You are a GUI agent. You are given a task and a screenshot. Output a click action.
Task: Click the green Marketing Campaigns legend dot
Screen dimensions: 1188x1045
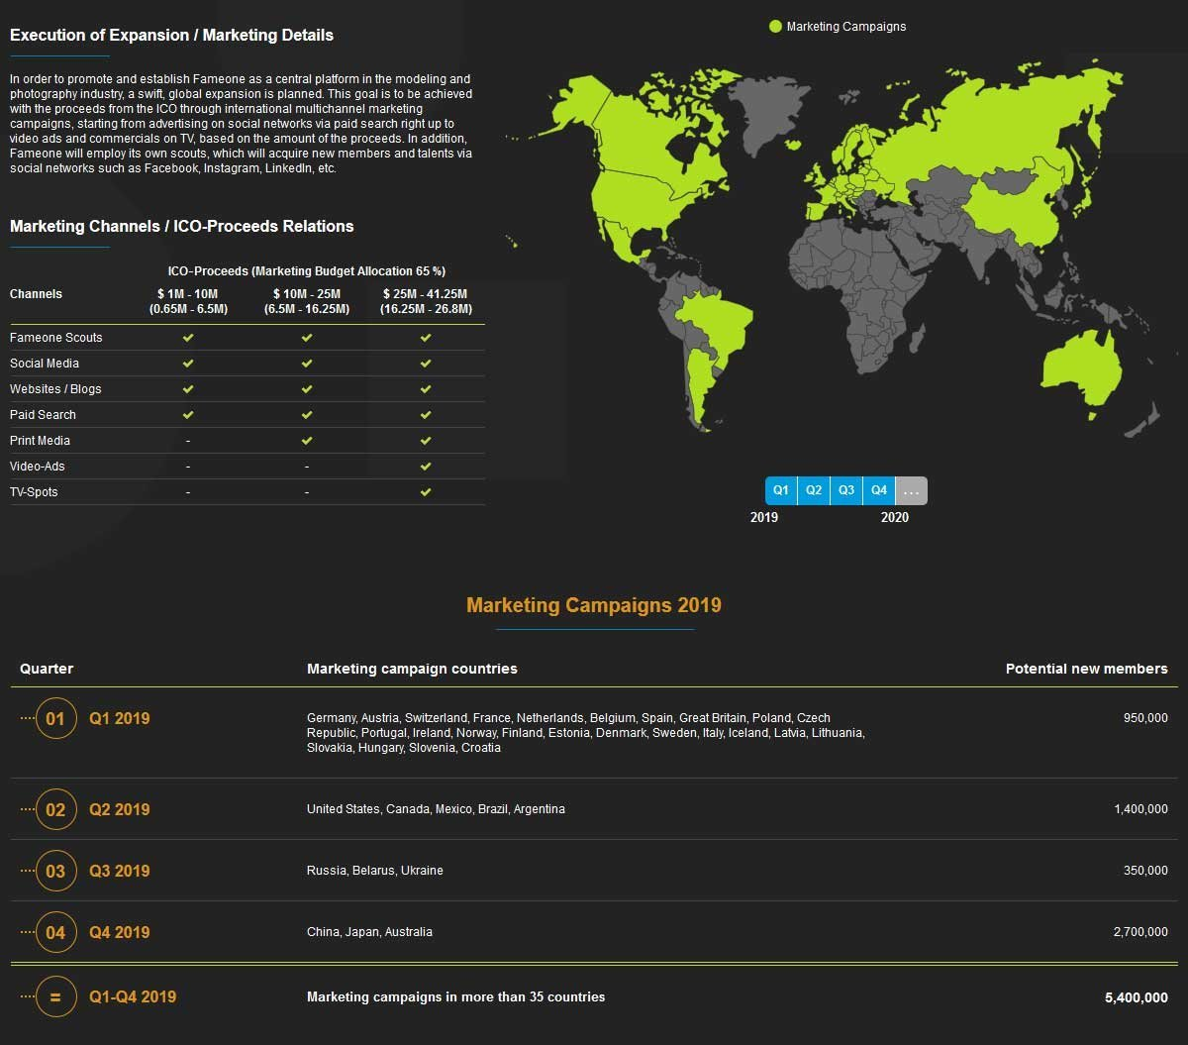775,27
